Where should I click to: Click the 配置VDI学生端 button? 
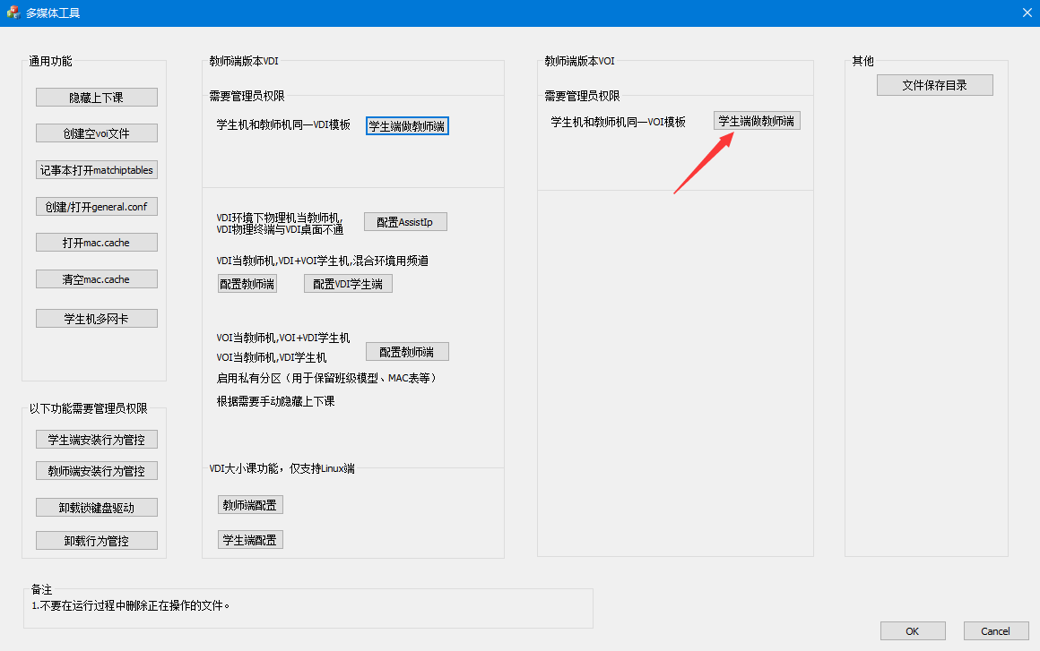(x=348, y=284)
